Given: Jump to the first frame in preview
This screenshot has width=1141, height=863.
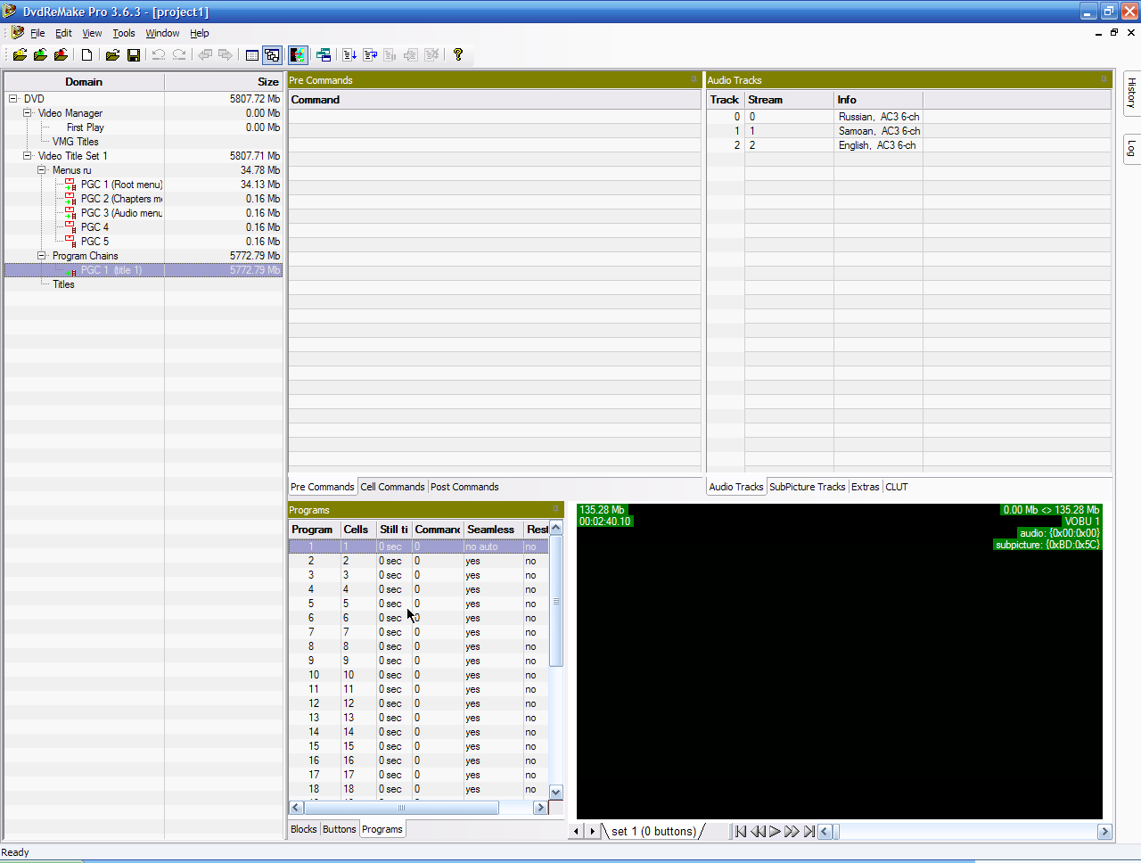Looking at the screenshot, I should click(740, 831).
